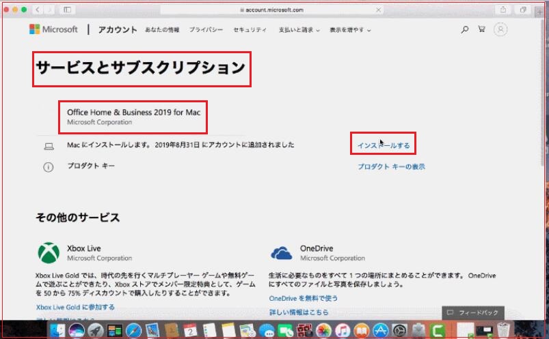
Task: Click the OneDrive title text
Action: click(317, 248)
